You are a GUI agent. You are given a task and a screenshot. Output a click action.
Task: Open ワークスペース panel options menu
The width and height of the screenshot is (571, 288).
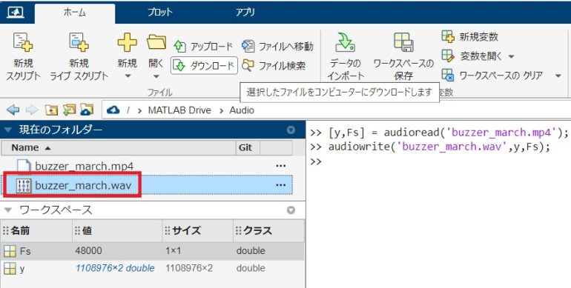click(291, 210)
